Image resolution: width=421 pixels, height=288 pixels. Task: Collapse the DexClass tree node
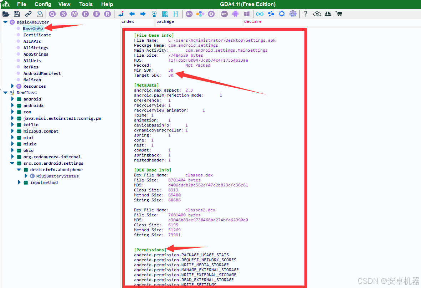5,93
